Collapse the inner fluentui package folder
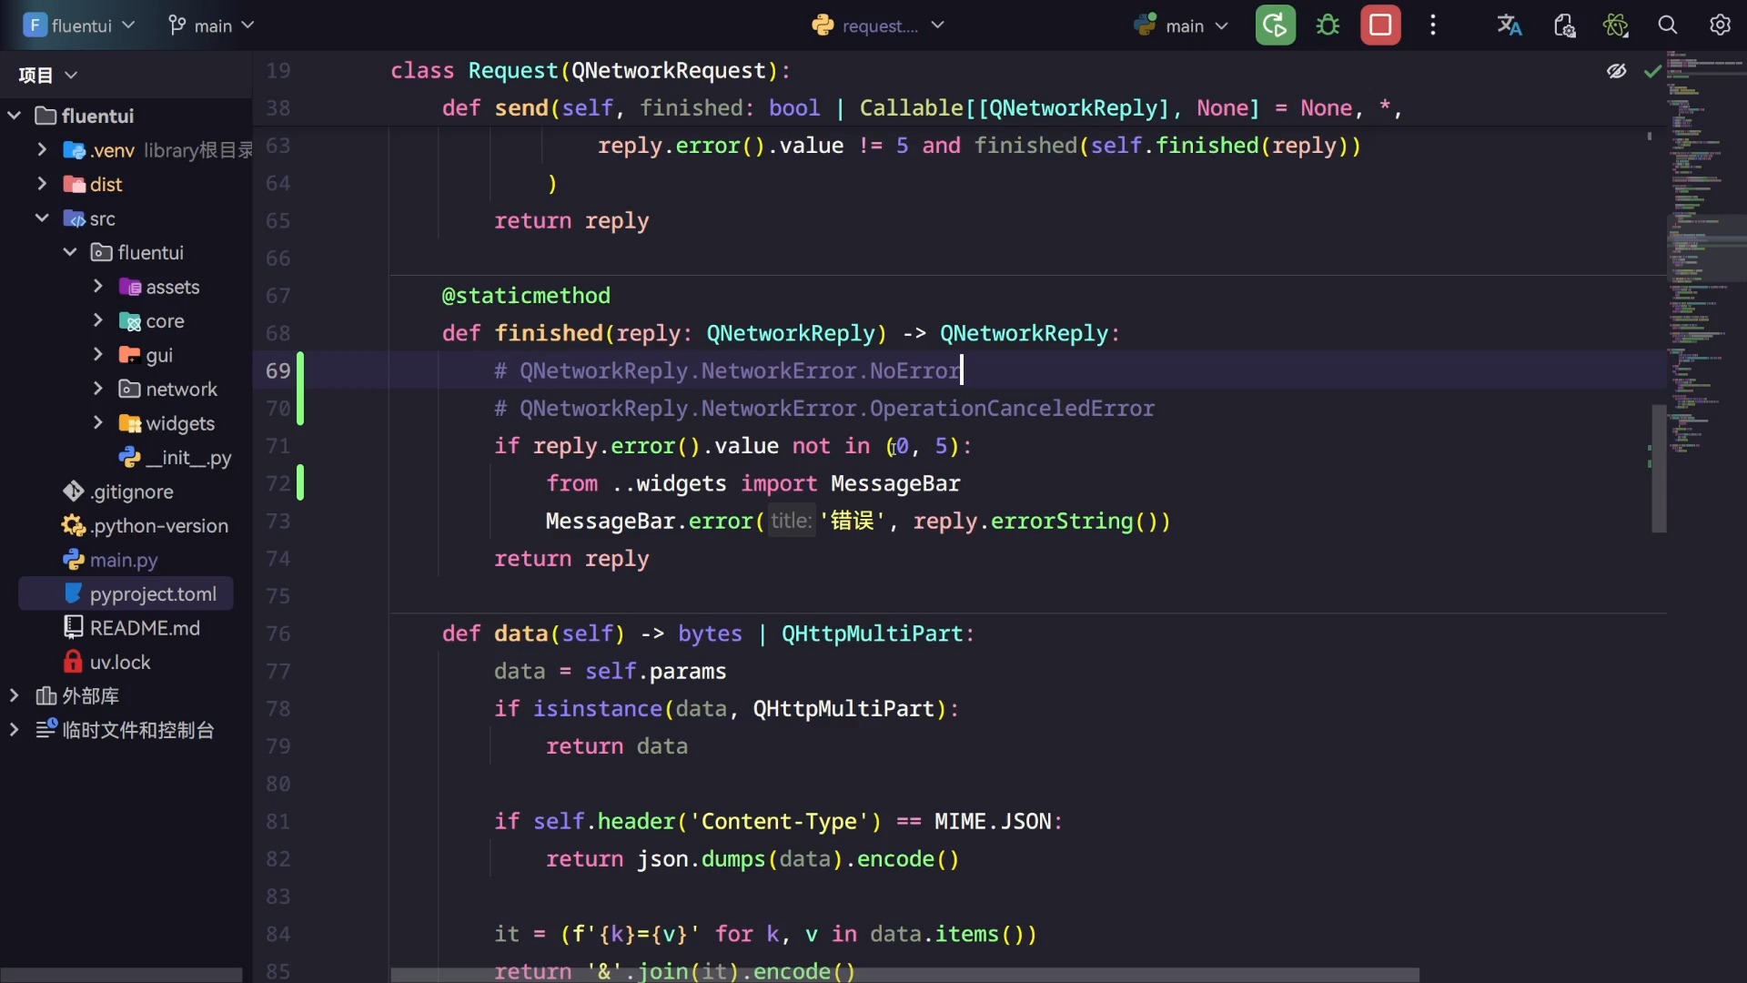 click(70, 252)
